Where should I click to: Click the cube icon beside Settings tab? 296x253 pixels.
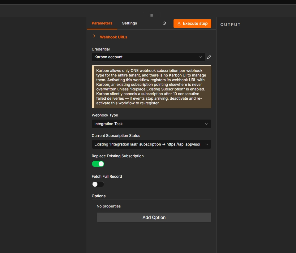point(164,23)
